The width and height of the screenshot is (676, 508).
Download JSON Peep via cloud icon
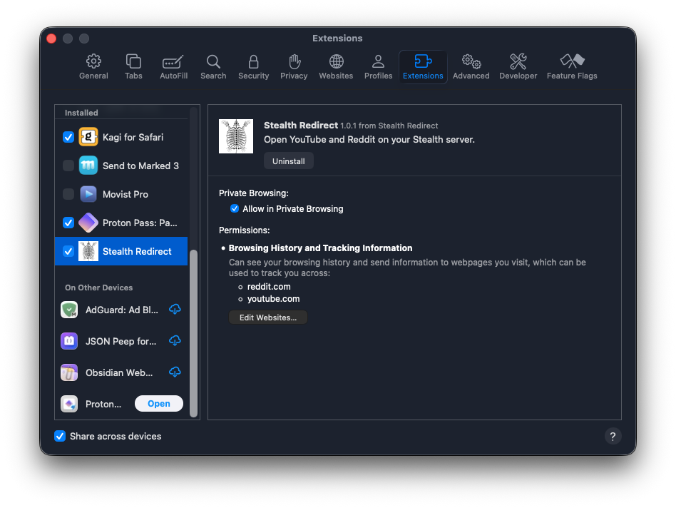coord(175,340)
